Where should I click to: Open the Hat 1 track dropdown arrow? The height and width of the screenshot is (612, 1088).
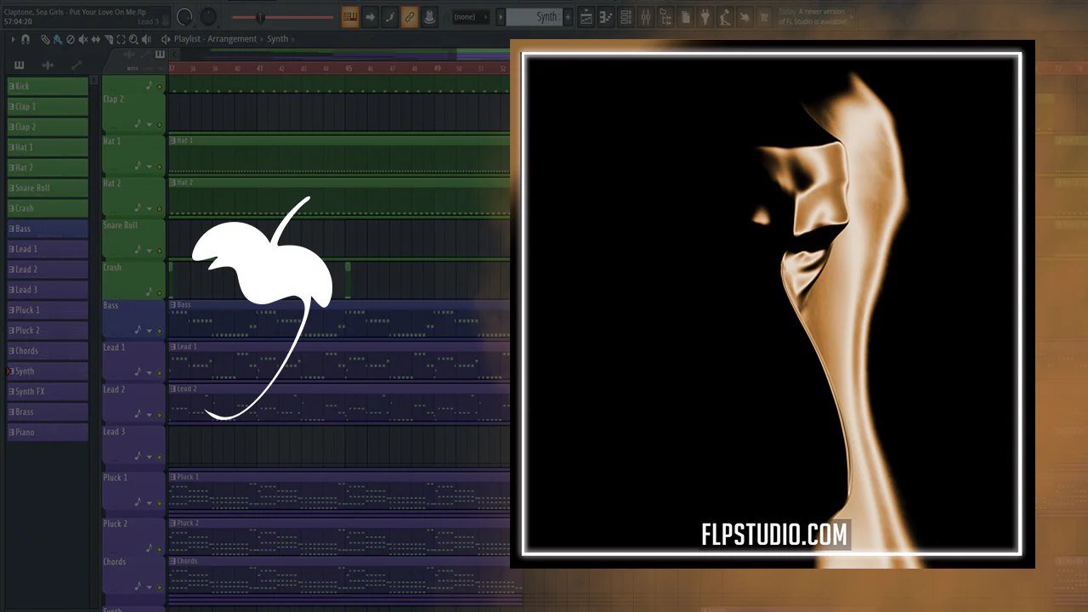(150, 167)
